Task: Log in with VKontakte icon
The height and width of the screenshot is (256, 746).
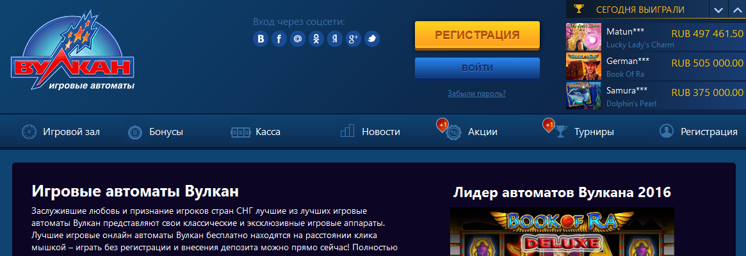Action: point(260,39)
